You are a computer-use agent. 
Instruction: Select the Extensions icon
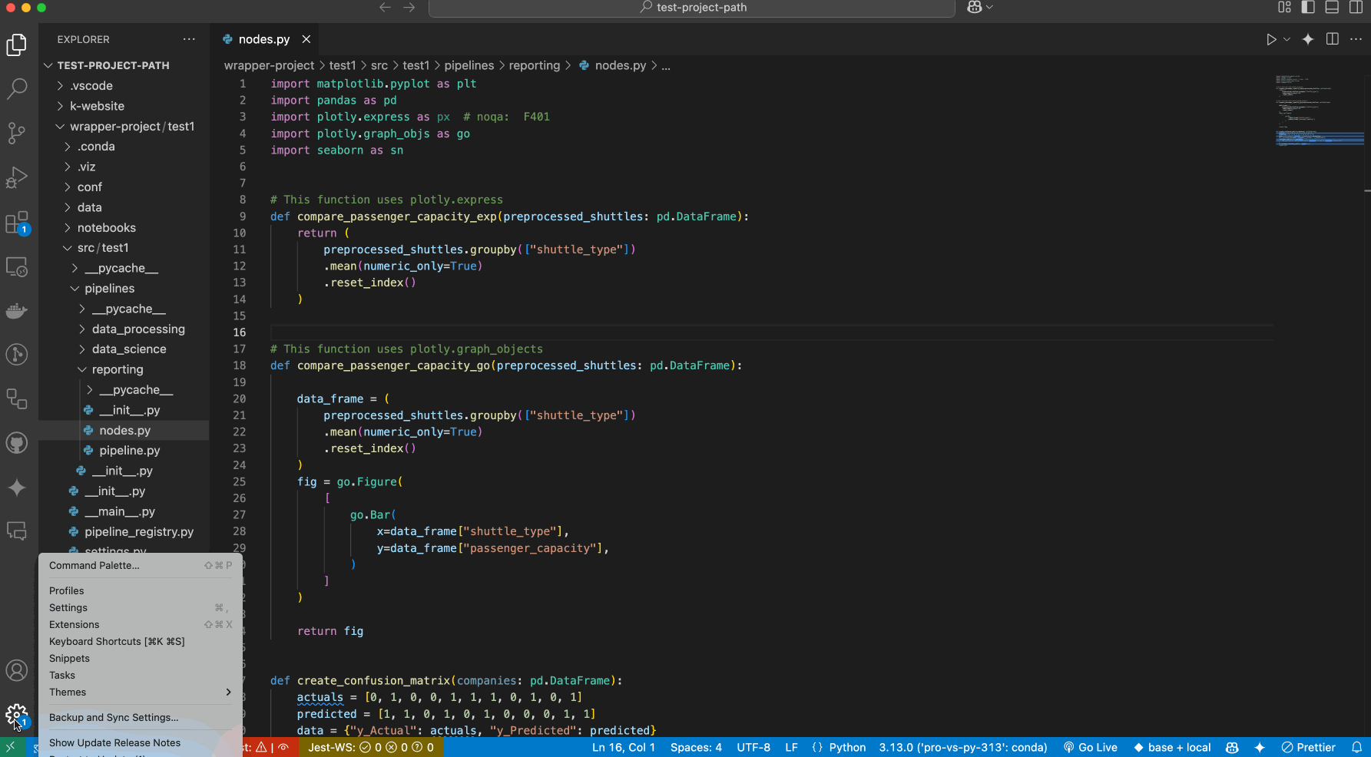coord(16,222)
